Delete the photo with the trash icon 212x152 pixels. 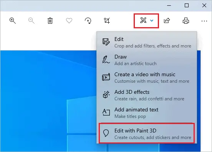click(50, 21)
